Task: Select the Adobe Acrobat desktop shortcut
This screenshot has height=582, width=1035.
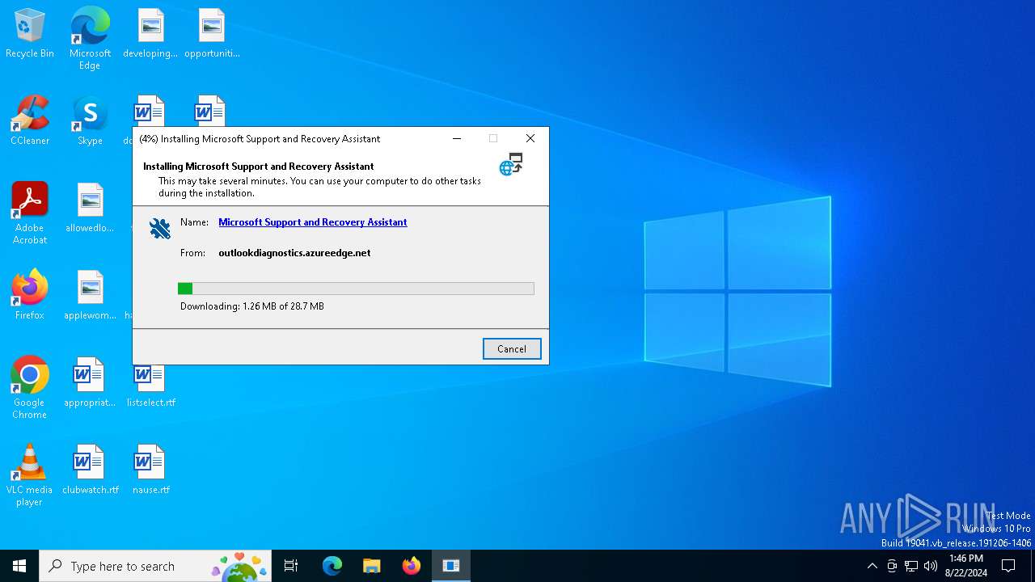Action: click(30, 213)
